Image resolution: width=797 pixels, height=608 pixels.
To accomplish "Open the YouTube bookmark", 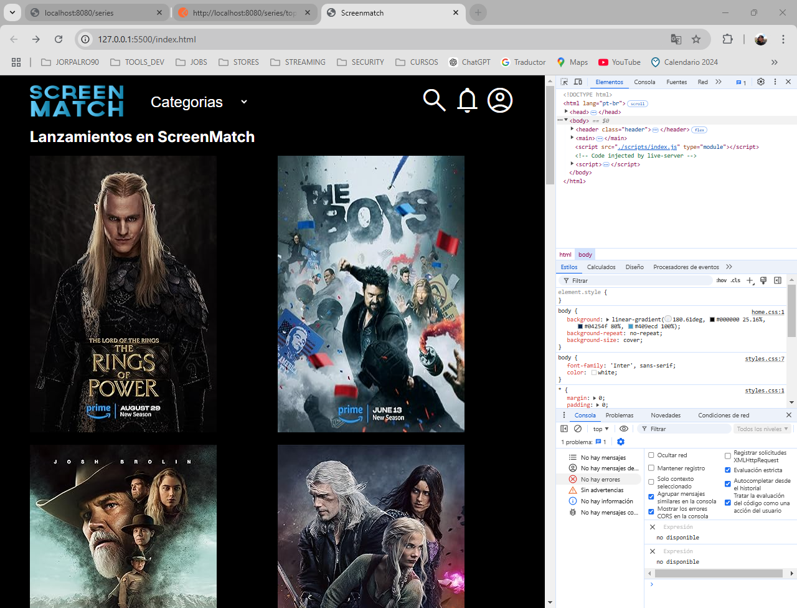I will (x=620, y=62).
